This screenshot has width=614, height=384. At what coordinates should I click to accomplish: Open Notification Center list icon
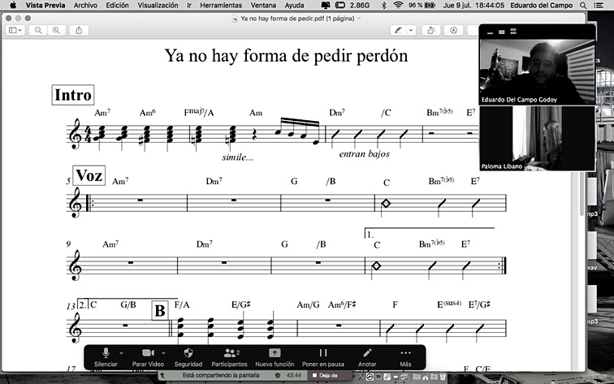[x=599, y=5]
